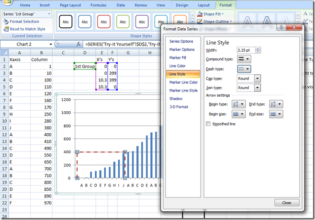Select column B header

coord(41,53)
